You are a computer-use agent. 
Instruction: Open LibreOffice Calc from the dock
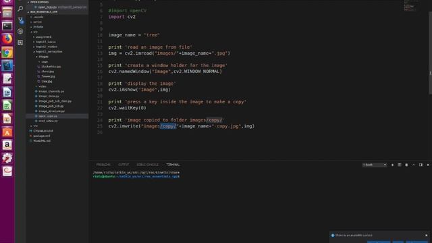tap(7, 105)
